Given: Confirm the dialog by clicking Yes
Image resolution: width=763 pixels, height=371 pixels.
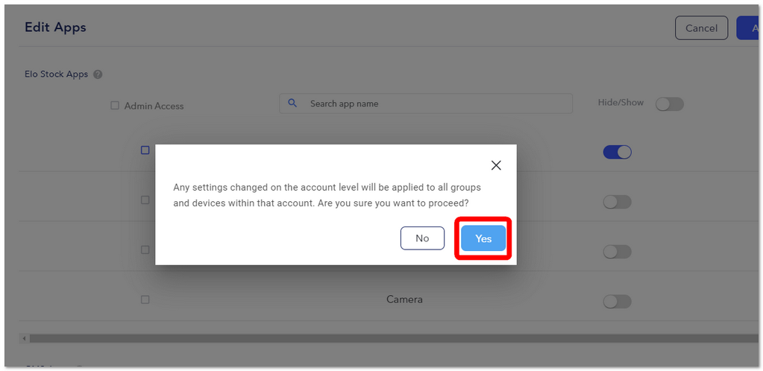Looking at the screenshot, I should (483, 238).
